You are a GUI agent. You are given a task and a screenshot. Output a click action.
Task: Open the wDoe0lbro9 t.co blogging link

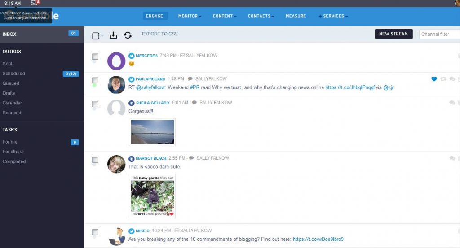pyautogui.click(x=318, y=239)
